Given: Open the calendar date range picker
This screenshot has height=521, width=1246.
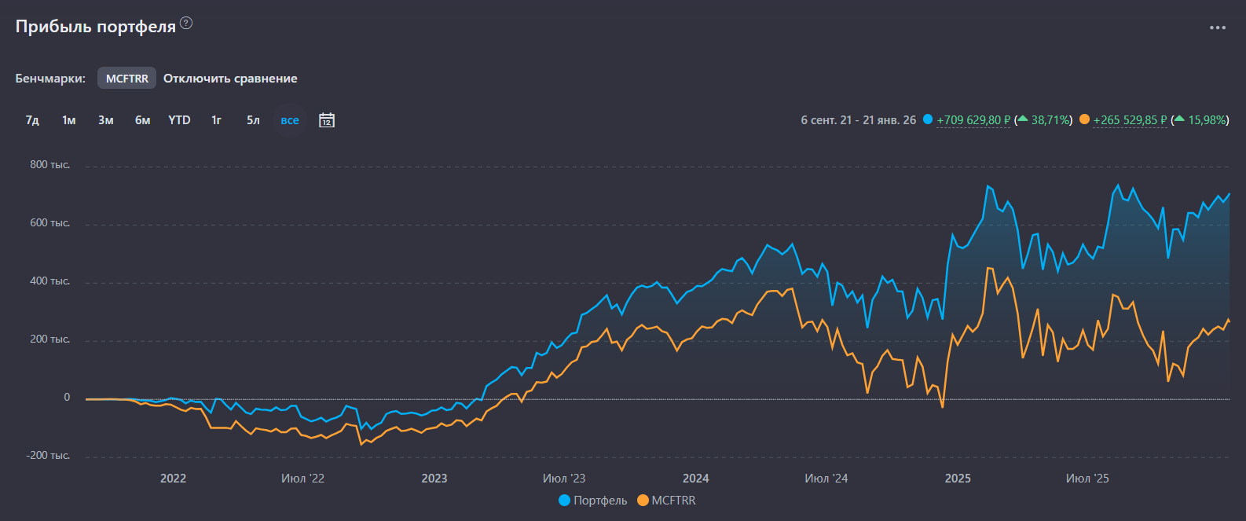Looking at the screenshot, I should [x=327, y=120].
